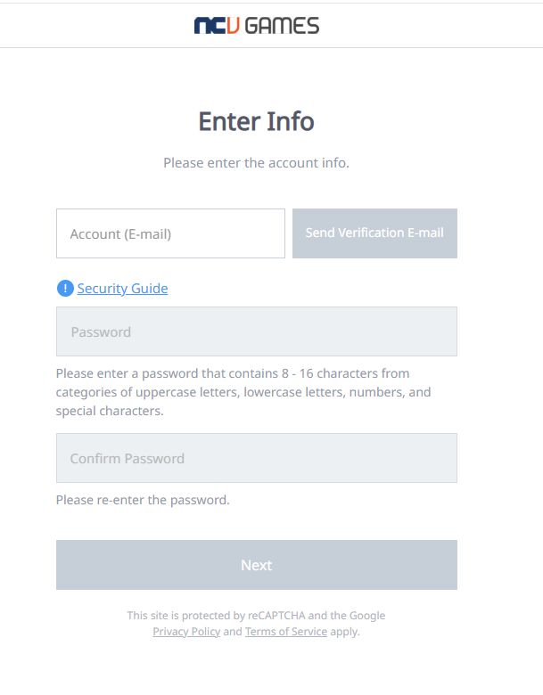Click the 'Please re-enter the password' hint
543x695 pixels.
pyautogui.click(x=143, y=500)
